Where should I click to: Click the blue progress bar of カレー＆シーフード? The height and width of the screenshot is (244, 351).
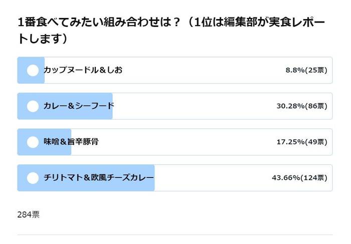pos(65,106)
